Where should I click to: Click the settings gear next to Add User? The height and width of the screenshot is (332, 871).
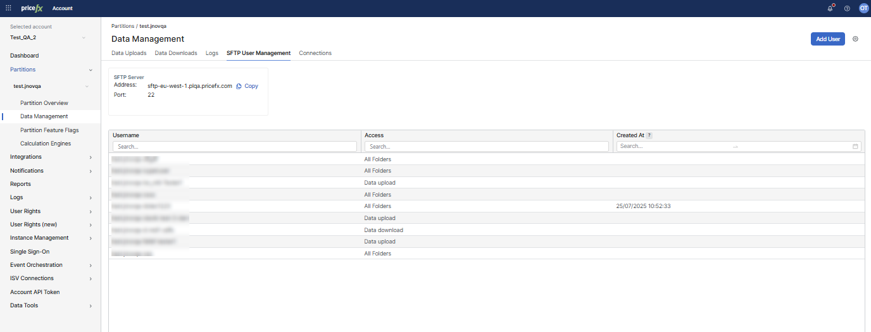pos(855,39)
